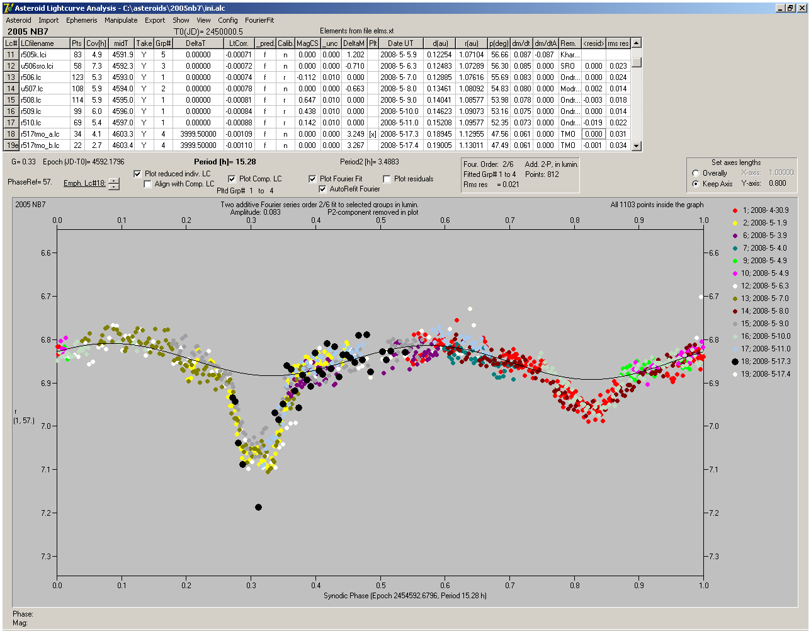
Task: Click magenta legend dot for 10; 2008-5-4.9
Action: click(735, 273)
